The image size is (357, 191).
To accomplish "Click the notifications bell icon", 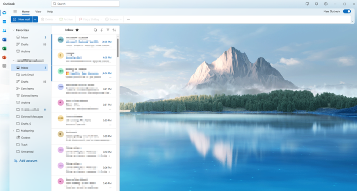I will tap(317, 4).
